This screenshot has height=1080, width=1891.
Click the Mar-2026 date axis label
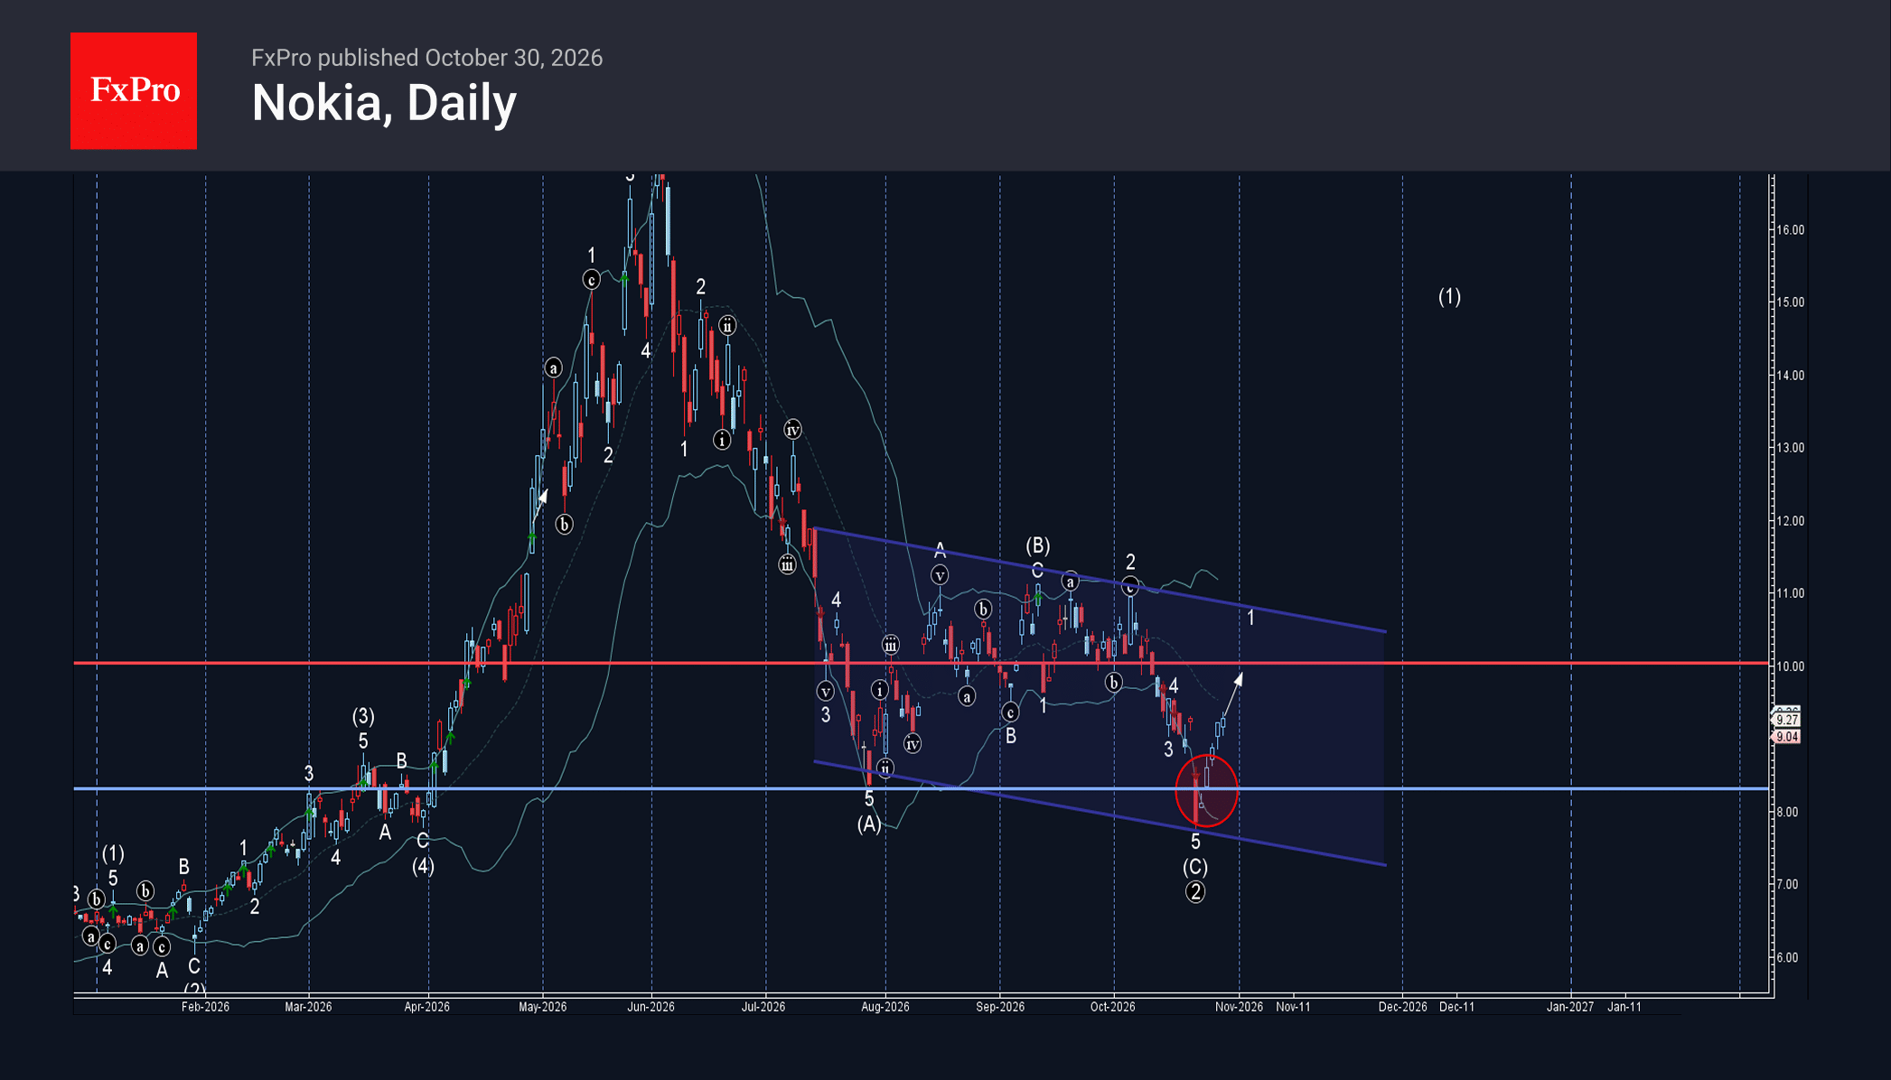[x=308, y=1007]
